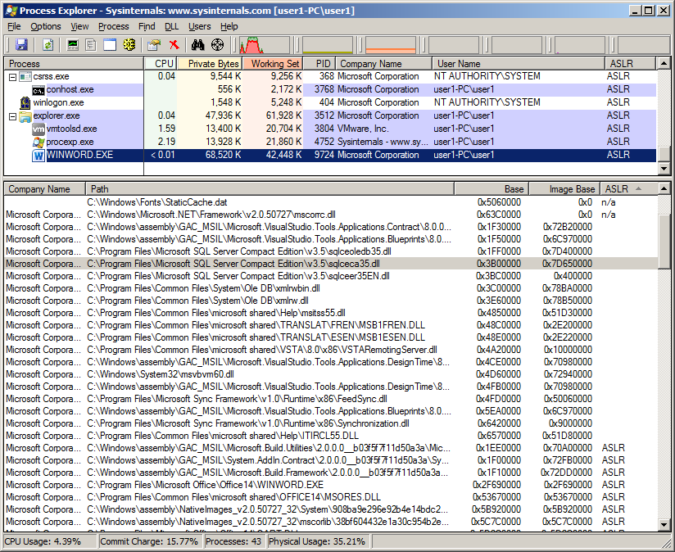
Task: Click the WINWORD.EXE Word icon
Action: 39,156
